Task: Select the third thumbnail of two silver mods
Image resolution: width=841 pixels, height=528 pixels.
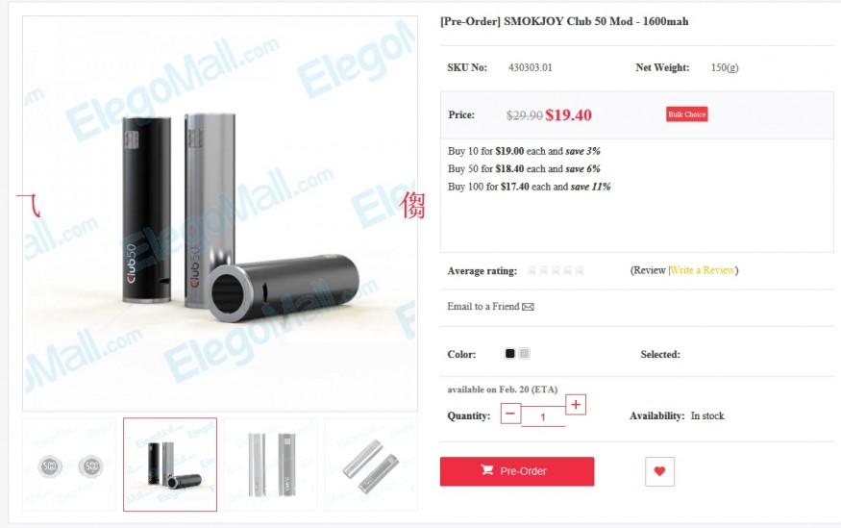Action: click(270, 465)
